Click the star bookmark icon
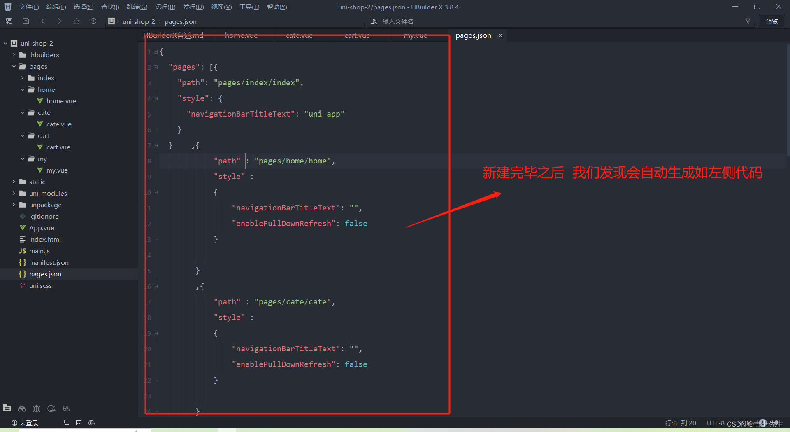The image size is (790, 432). (77, 21)
